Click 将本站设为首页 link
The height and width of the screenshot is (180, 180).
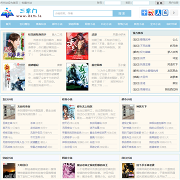tap(9, 3)
